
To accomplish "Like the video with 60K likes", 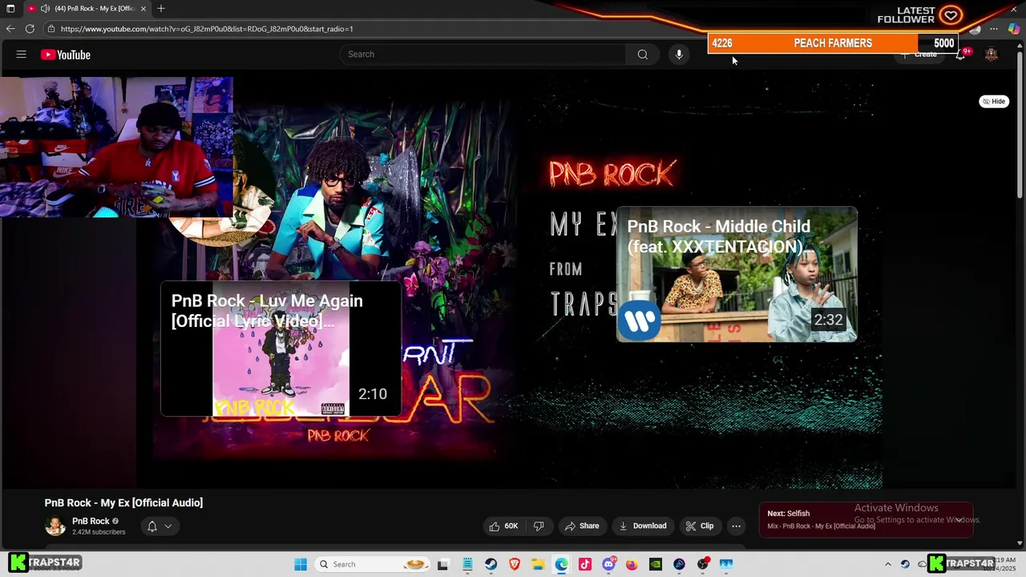I will (x=503, y=526).
